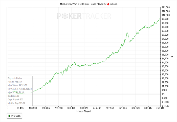The height and width of the screenshot is (122, 177).
Task: Click the $ y-axis title
Action: [x=172, y=57]
